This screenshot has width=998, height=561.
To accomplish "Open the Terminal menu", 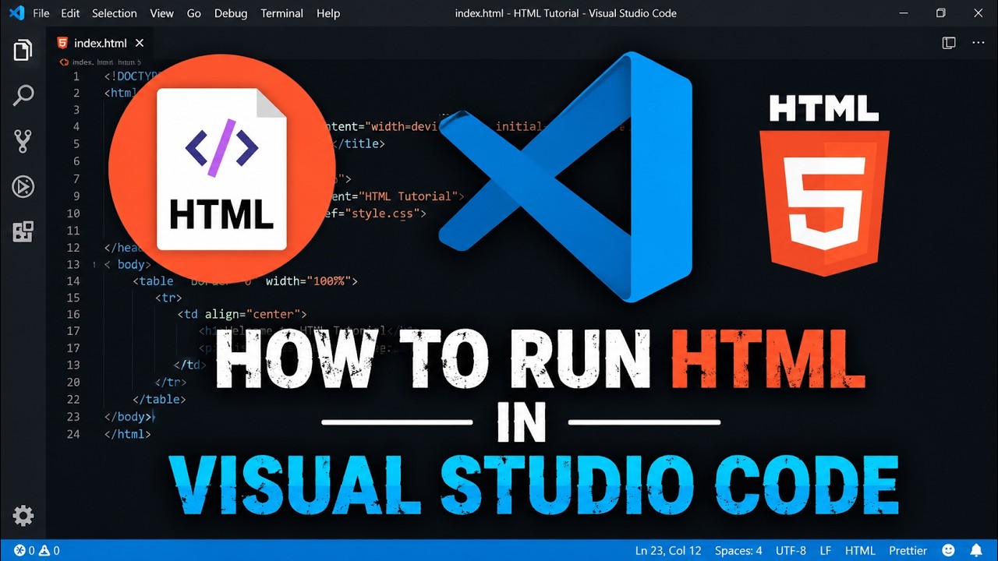I will [x=282, y=13].
